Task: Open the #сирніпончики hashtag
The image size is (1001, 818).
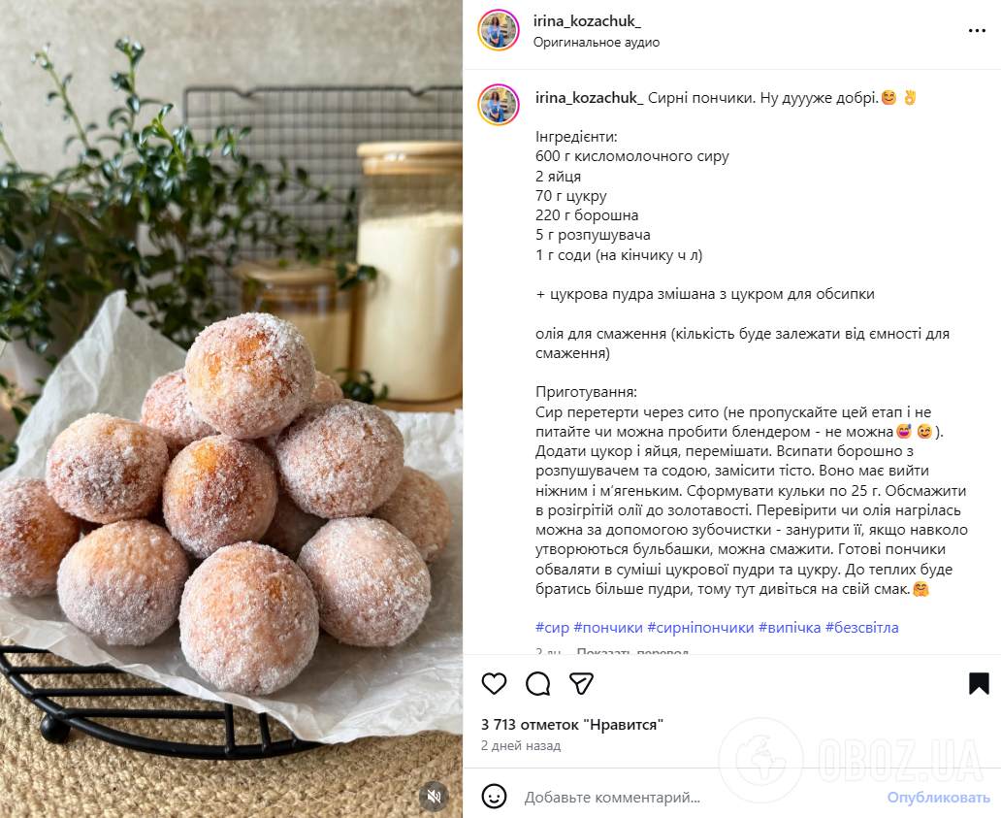Action: pos(700,628)
